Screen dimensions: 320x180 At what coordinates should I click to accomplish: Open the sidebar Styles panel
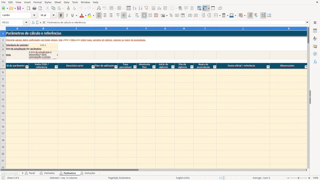[315, 39]
